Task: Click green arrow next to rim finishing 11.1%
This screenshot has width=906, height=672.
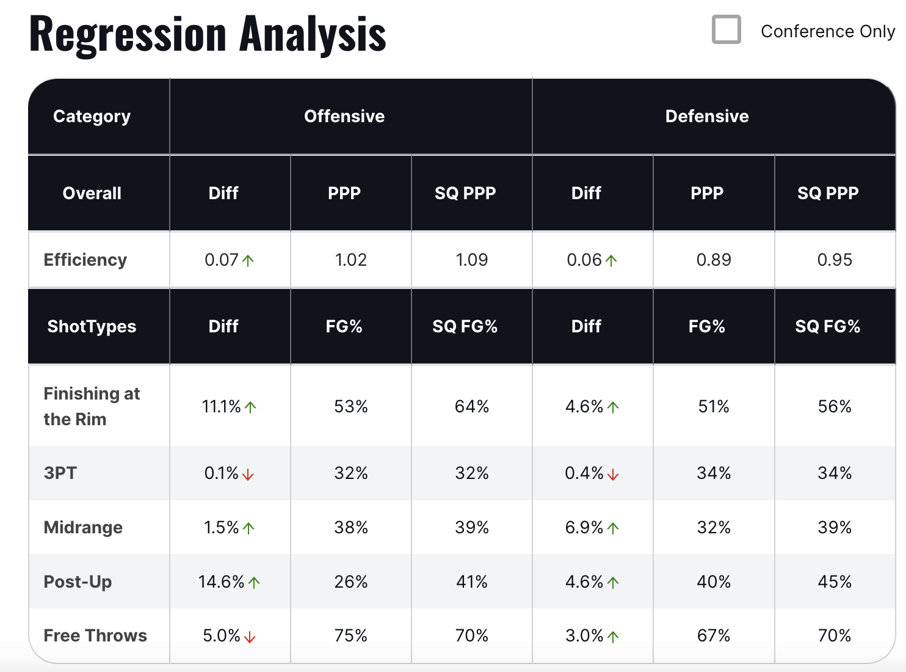Action: [250, 407]
